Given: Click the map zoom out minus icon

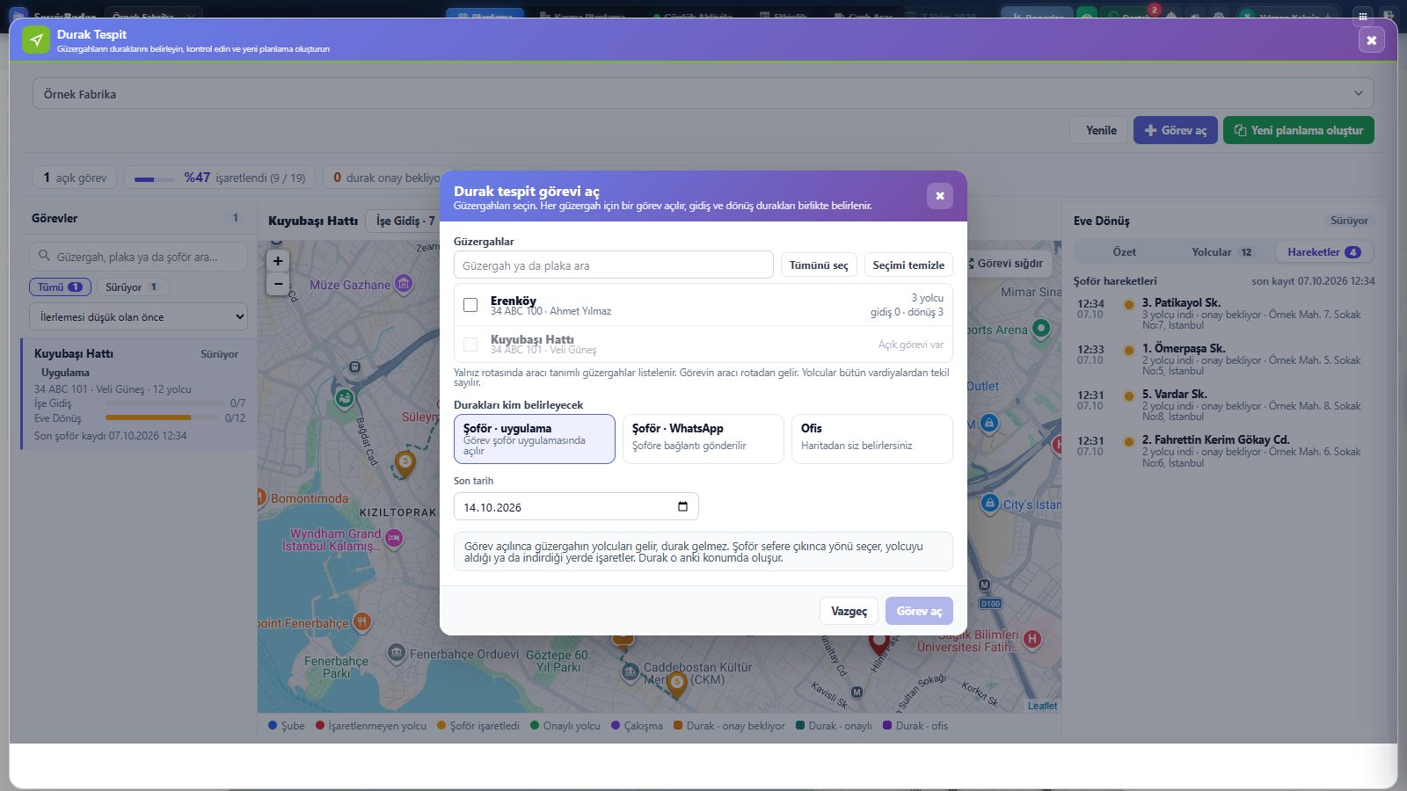Looking at the screenshot, I should pyautogui.click(x=278, y=284).
